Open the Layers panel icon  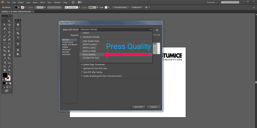(18, 25)
